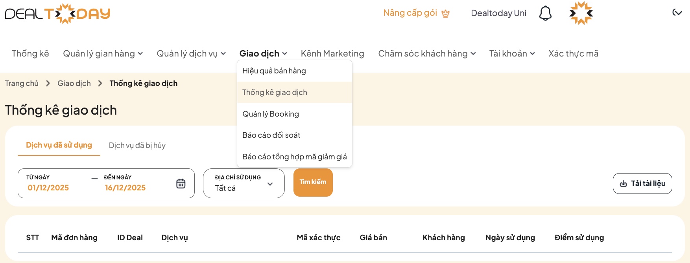Click the Tìm kiếm search button

point(313,183)
